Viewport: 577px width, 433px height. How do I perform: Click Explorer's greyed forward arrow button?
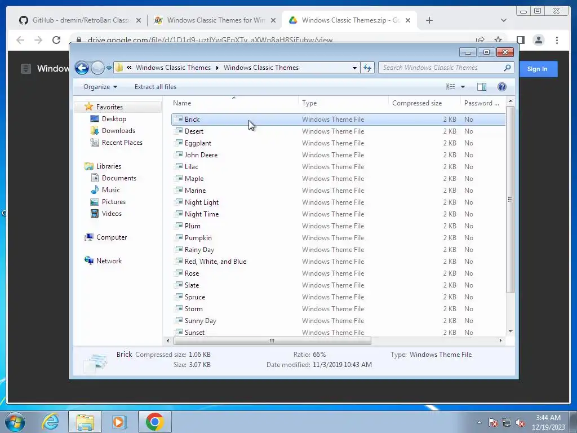pyautogui.click(x=97, y=68)
